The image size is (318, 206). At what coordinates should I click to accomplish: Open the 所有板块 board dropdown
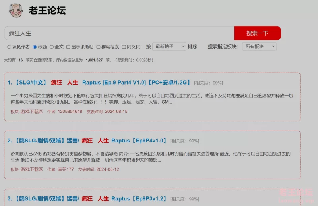point(259,46)
